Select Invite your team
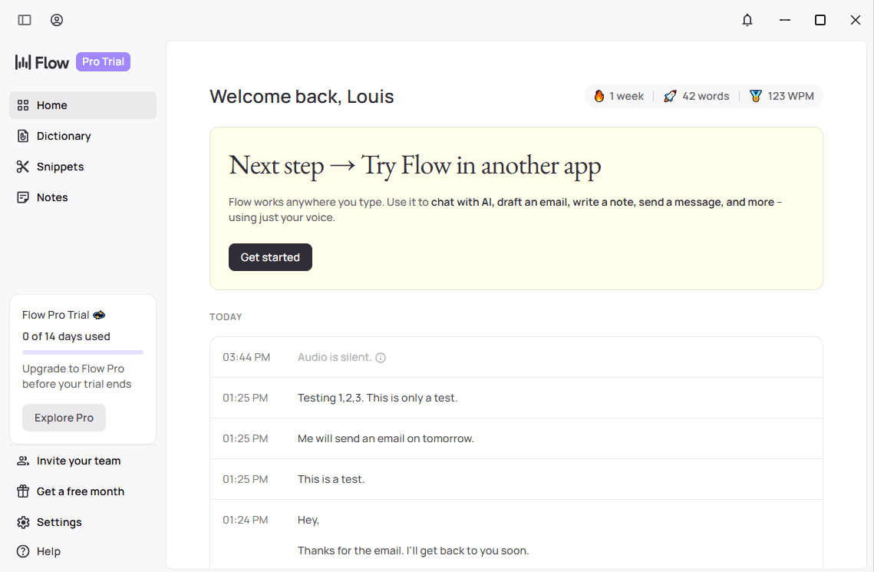874x572 pixels. [78, 461]
